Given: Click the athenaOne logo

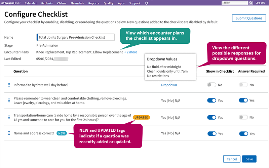Looking at the screenshot, I should click(x=11, y=3).
